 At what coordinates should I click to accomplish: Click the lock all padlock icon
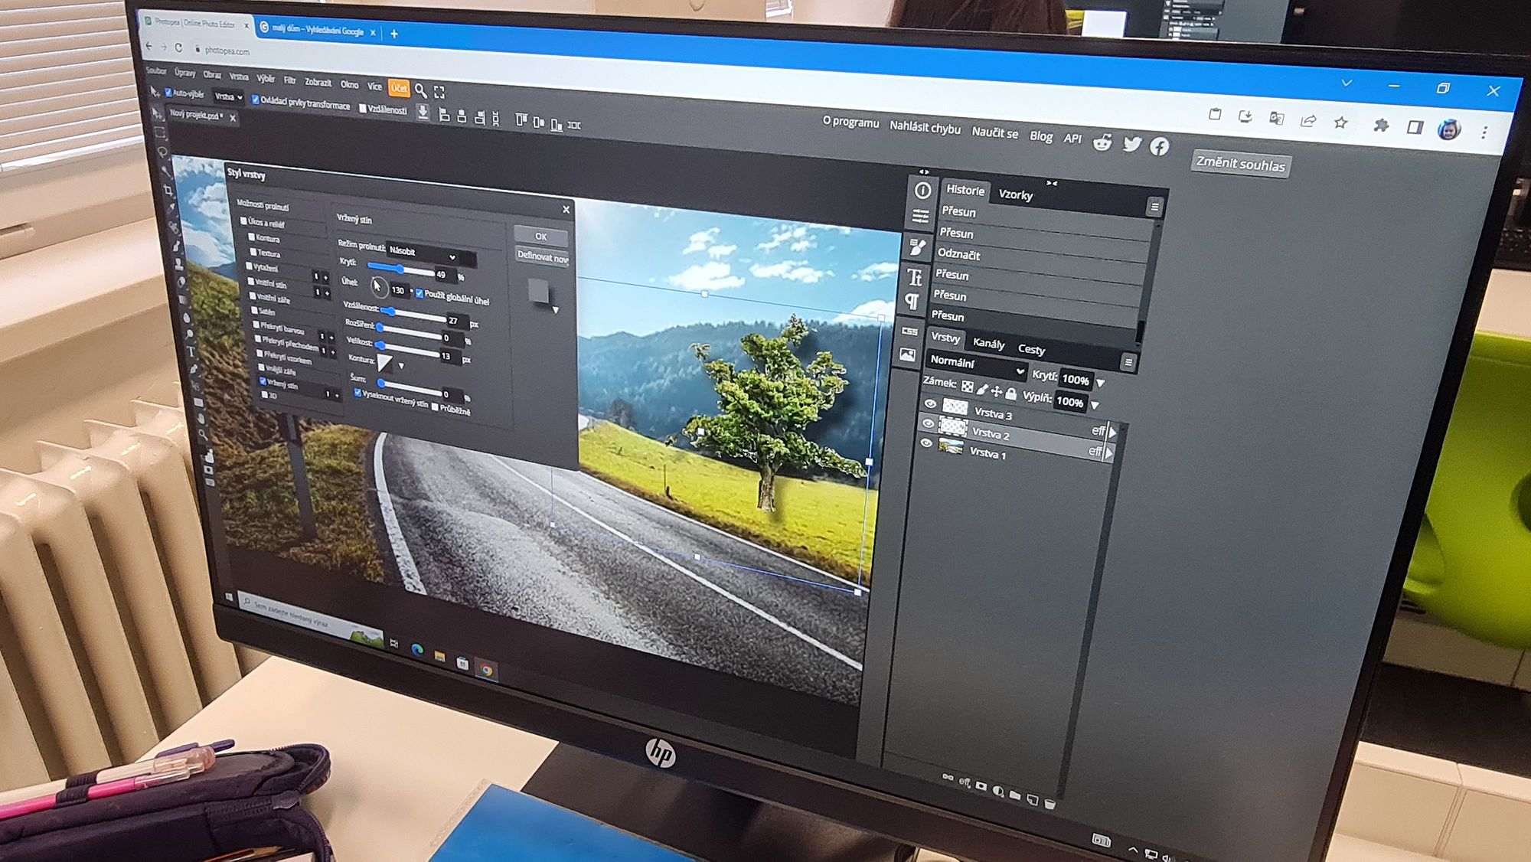click(x=1011, y=393)
